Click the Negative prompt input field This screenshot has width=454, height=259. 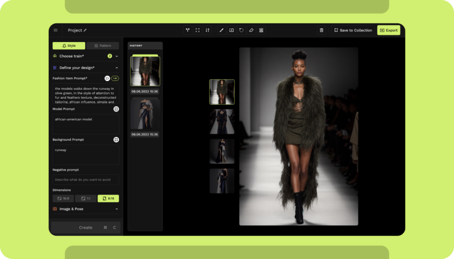[86, 179]
